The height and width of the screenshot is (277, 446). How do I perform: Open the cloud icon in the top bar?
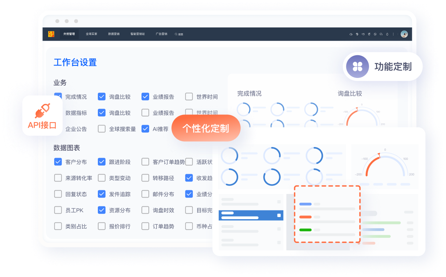click(351, 34)
